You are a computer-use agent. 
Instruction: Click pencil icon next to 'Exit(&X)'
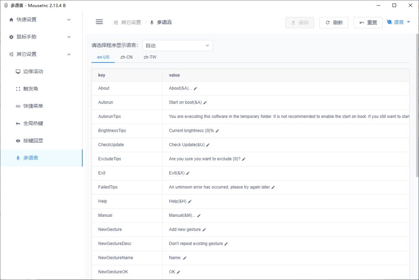coord(188,173)
